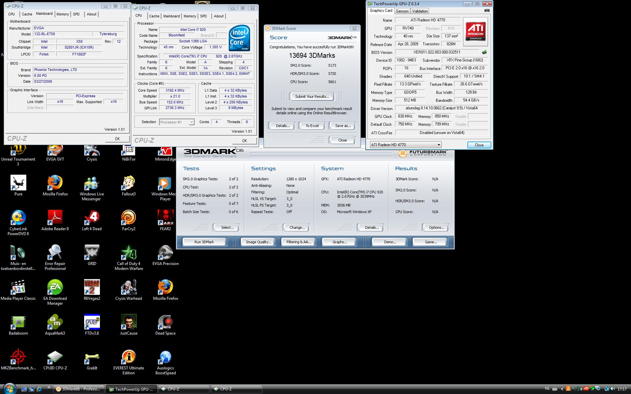
Task: Open Call of Duty 4 Modern Warfare icon
Action: click(129, 257)
